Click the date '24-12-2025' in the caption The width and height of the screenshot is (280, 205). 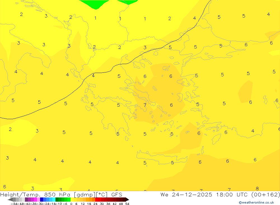point(192,195)
